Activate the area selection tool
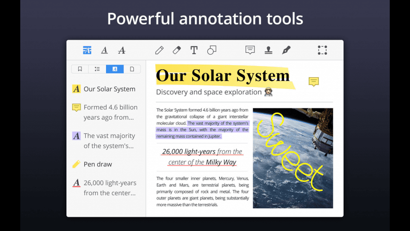 [322, 50]
